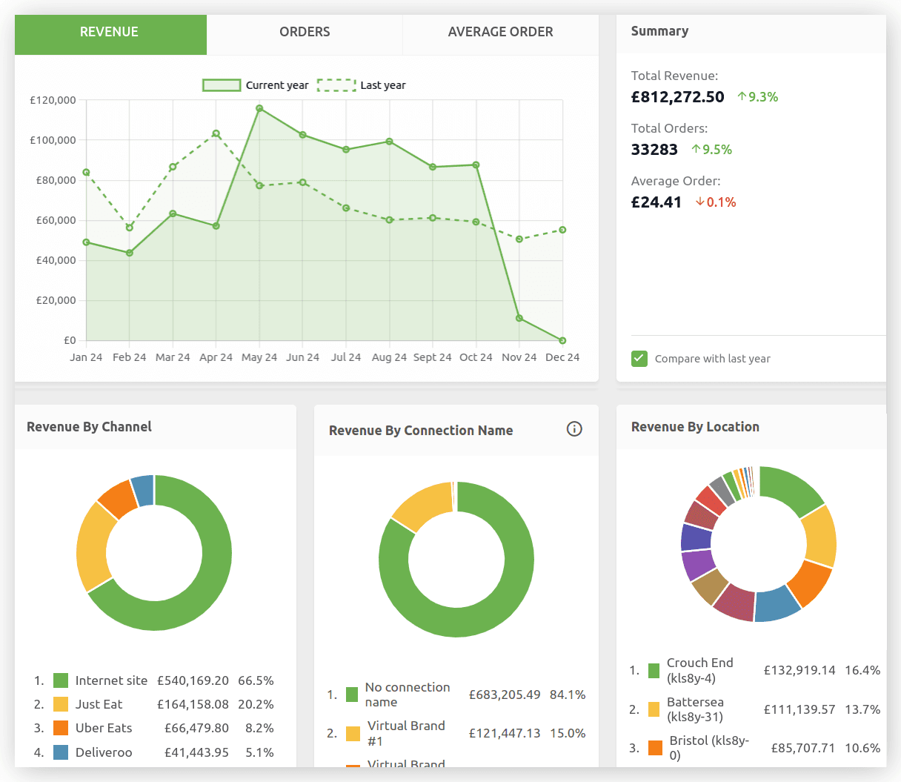Click the Average Order value £24.41
Screen dimensions: 901x782
pyautogui.click(x=656, y=202)
